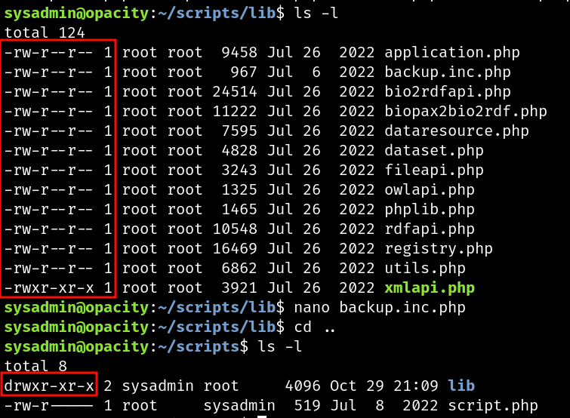Click the drwxr-xr-x permissions highlighted in red

(x=49, y=386)
